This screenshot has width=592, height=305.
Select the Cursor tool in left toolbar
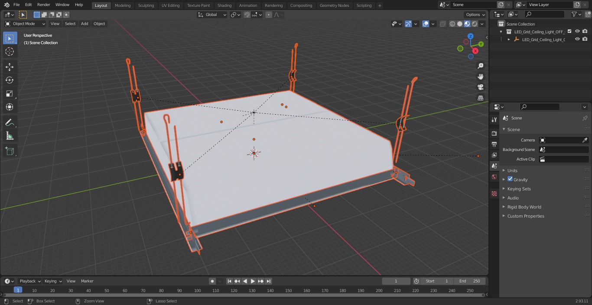click(10, 51)
